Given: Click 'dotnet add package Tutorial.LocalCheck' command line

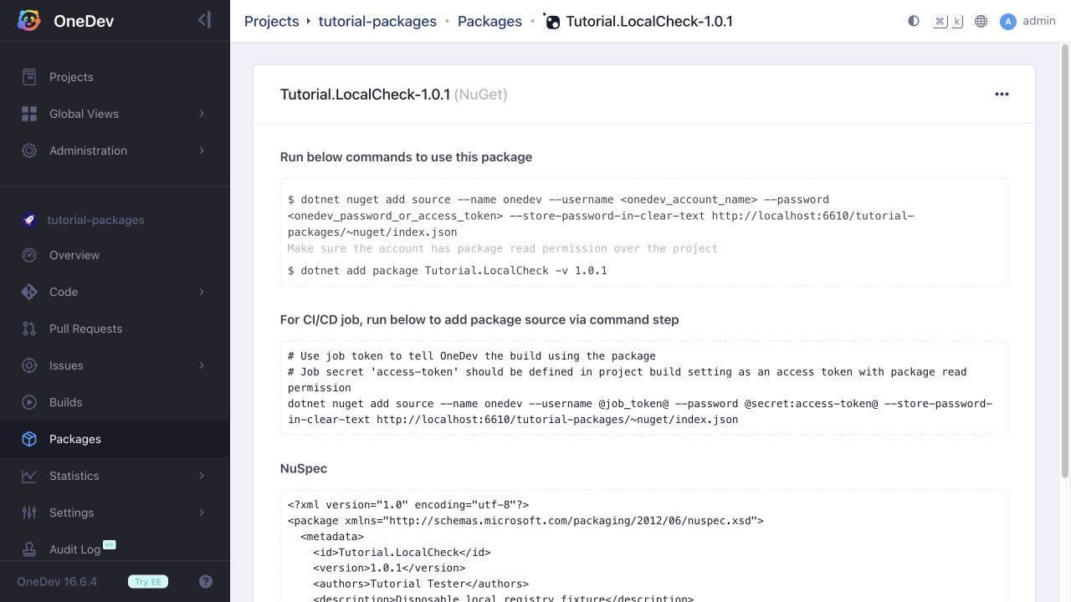Looking at the screenshot, I should 448,271.
